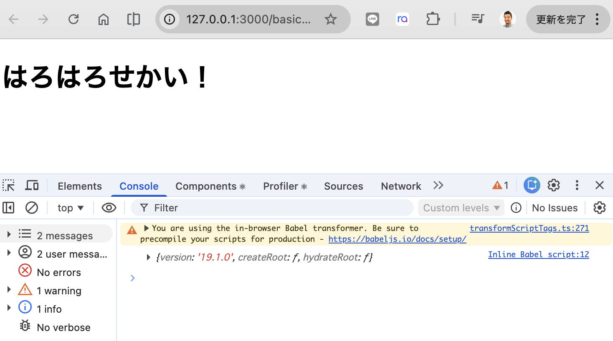This screenshot has height=341, width=613.
Task: Click the warning count indicator
Action: pyautogui.click(x=500, y=185)
